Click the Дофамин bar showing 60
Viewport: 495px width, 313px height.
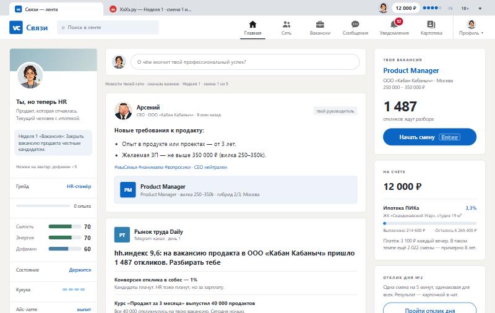click(65, 249)
